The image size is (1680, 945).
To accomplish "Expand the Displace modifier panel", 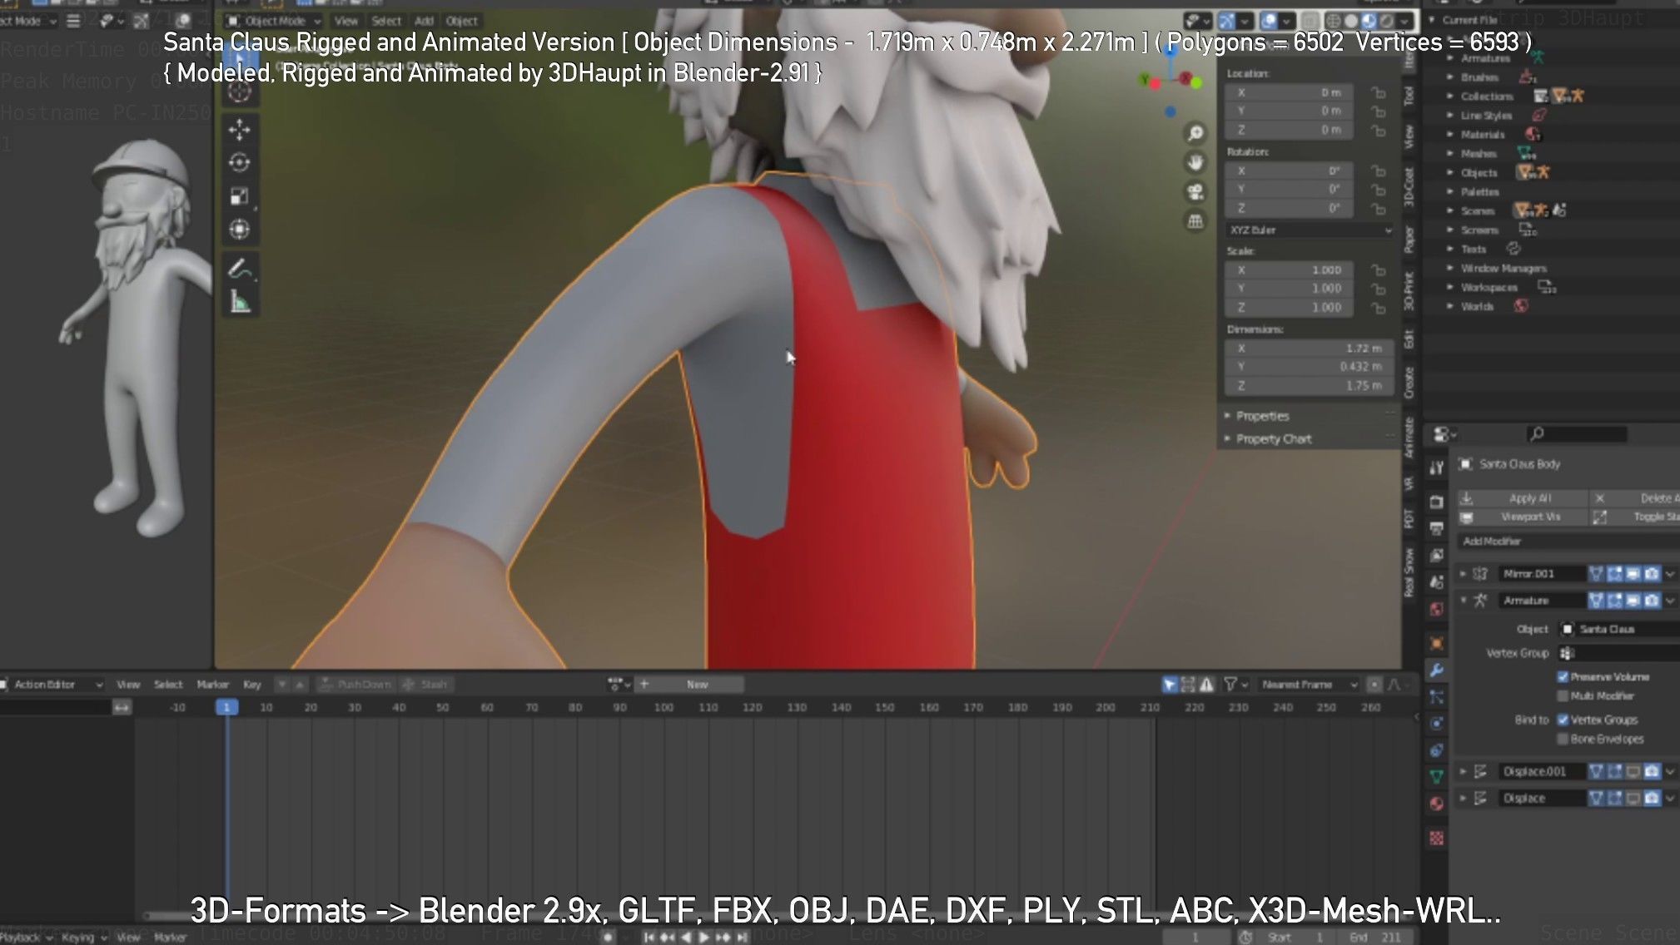I will (1463, 799).
